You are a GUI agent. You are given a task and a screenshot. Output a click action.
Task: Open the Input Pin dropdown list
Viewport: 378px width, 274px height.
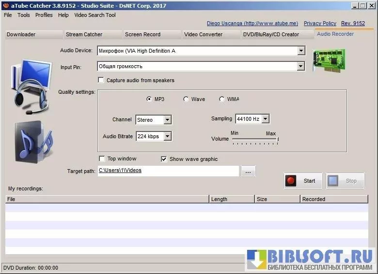[301, 66]
